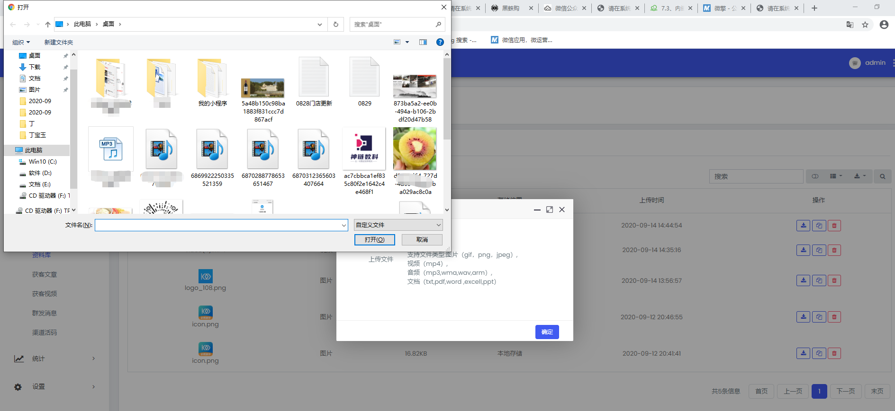Screen dimensions: 895x411
Task: Change view layout icon in dialog
Action: click(x=397, y=42)
